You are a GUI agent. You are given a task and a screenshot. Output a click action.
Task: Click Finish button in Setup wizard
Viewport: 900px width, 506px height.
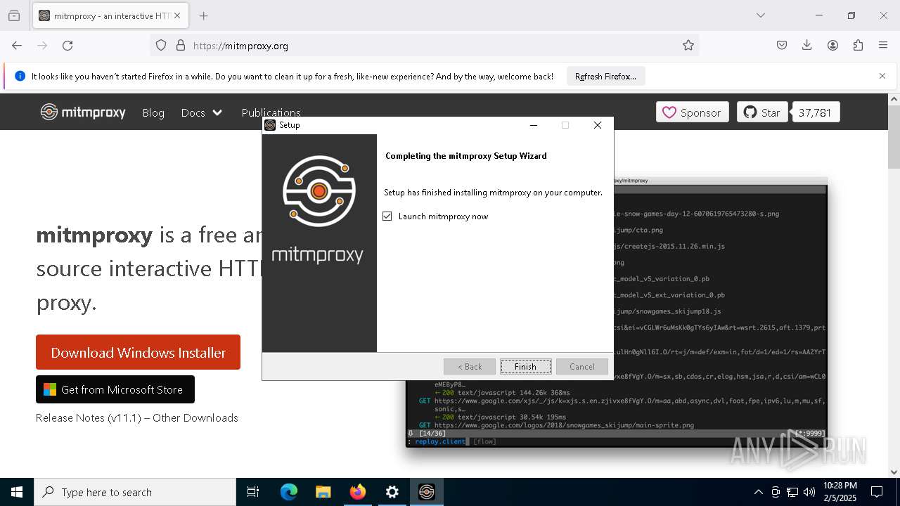525,366
